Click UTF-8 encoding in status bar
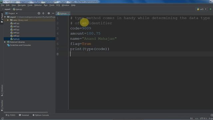Viewport: 213px width, 120px height. pos(203,118)
